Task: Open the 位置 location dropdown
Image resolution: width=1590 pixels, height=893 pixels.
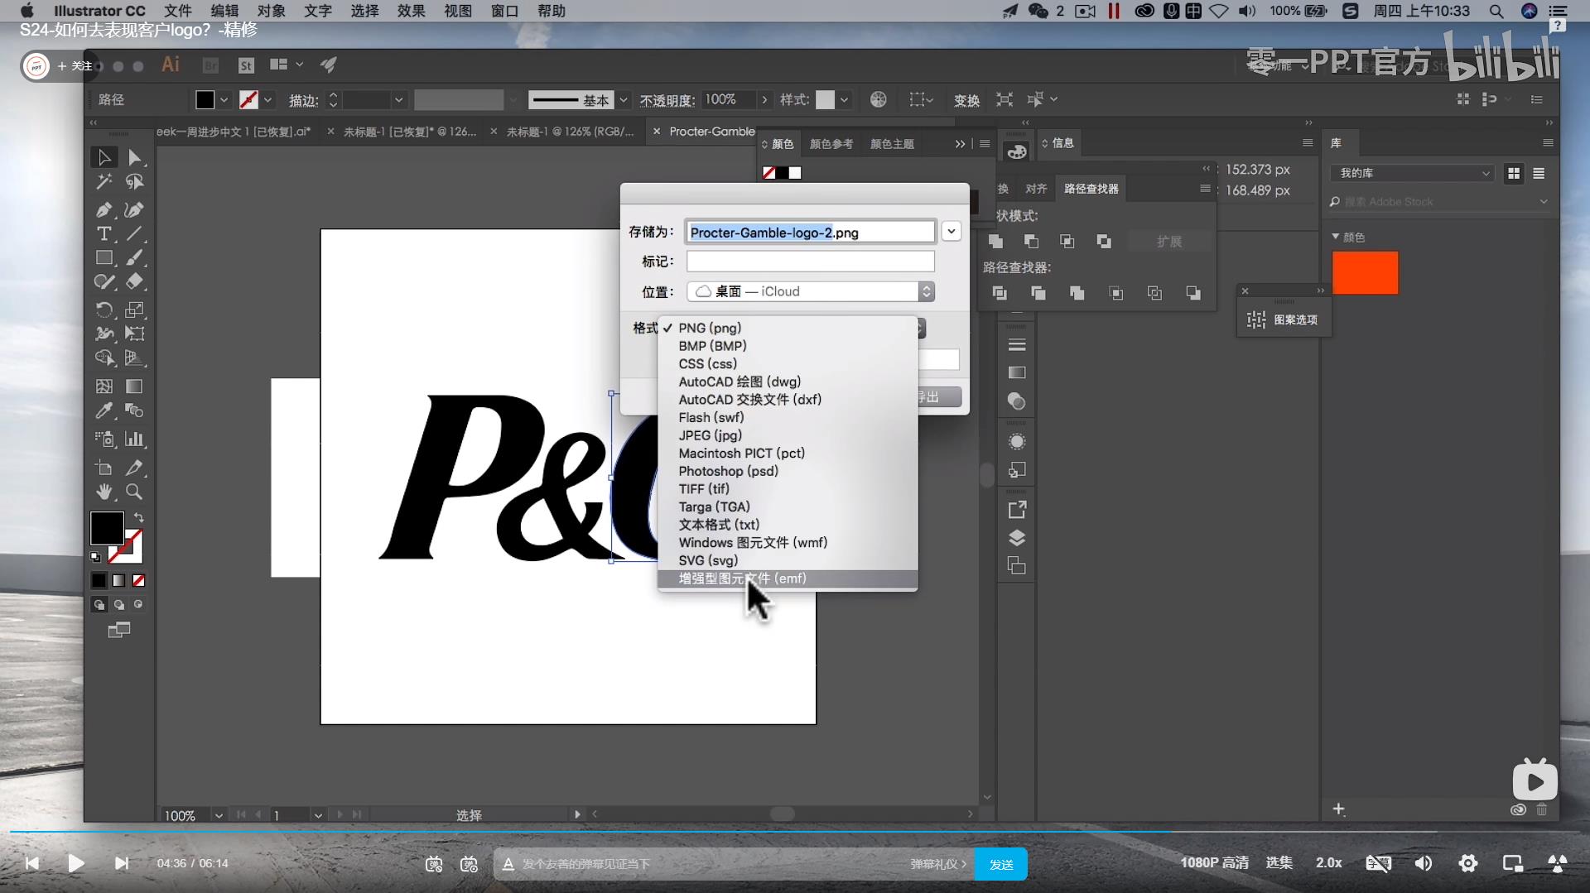Action: [x=811, y=291]
